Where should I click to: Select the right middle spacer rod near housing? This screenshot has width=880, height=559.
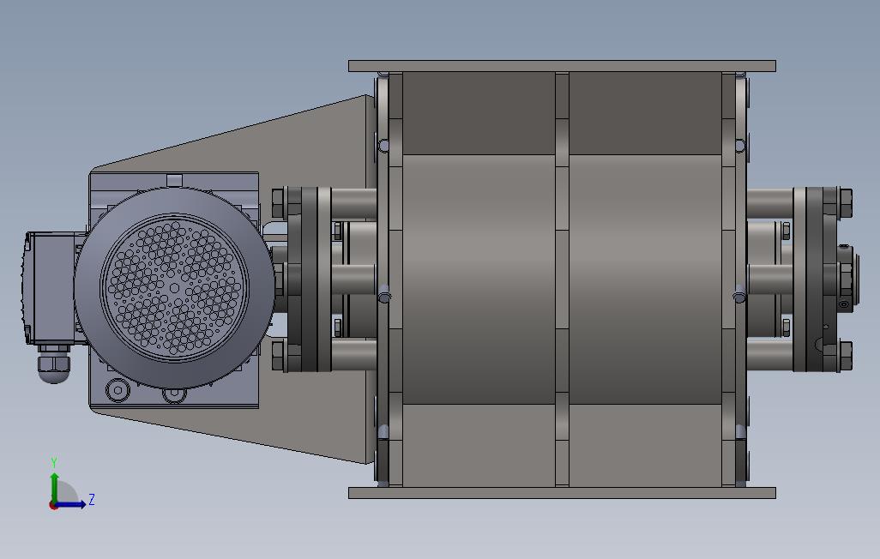770,279
